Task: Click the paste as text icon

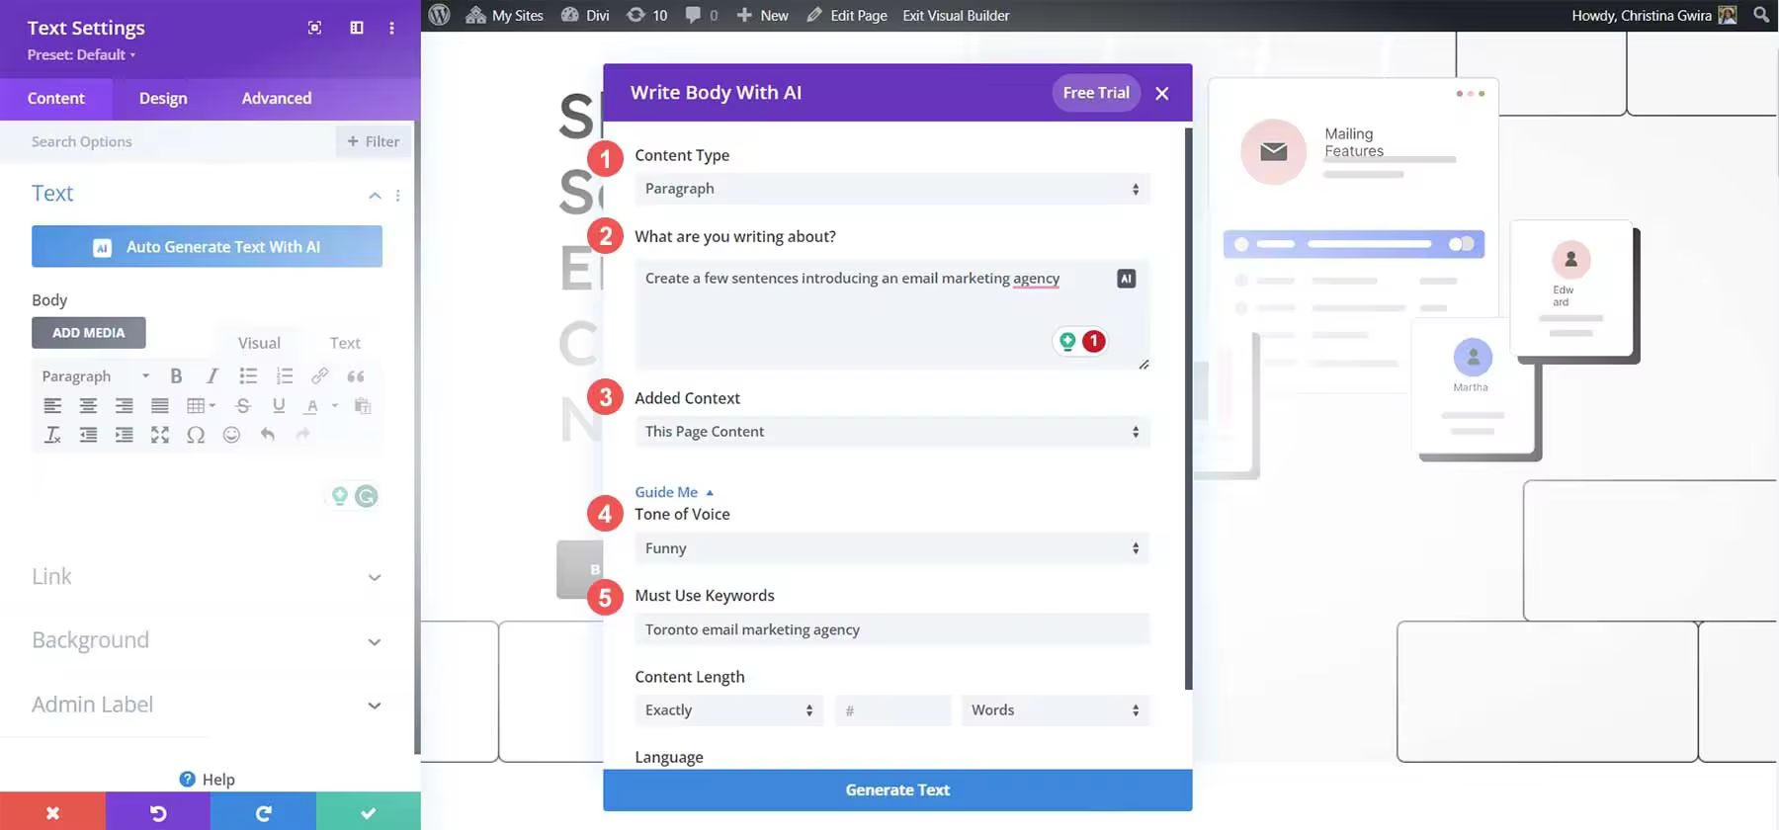Action: tap(363, 405)
